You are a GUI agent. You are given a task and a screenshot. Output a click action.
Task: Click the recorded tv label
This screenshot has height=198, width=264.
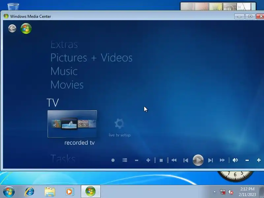(x=80, y=143)
